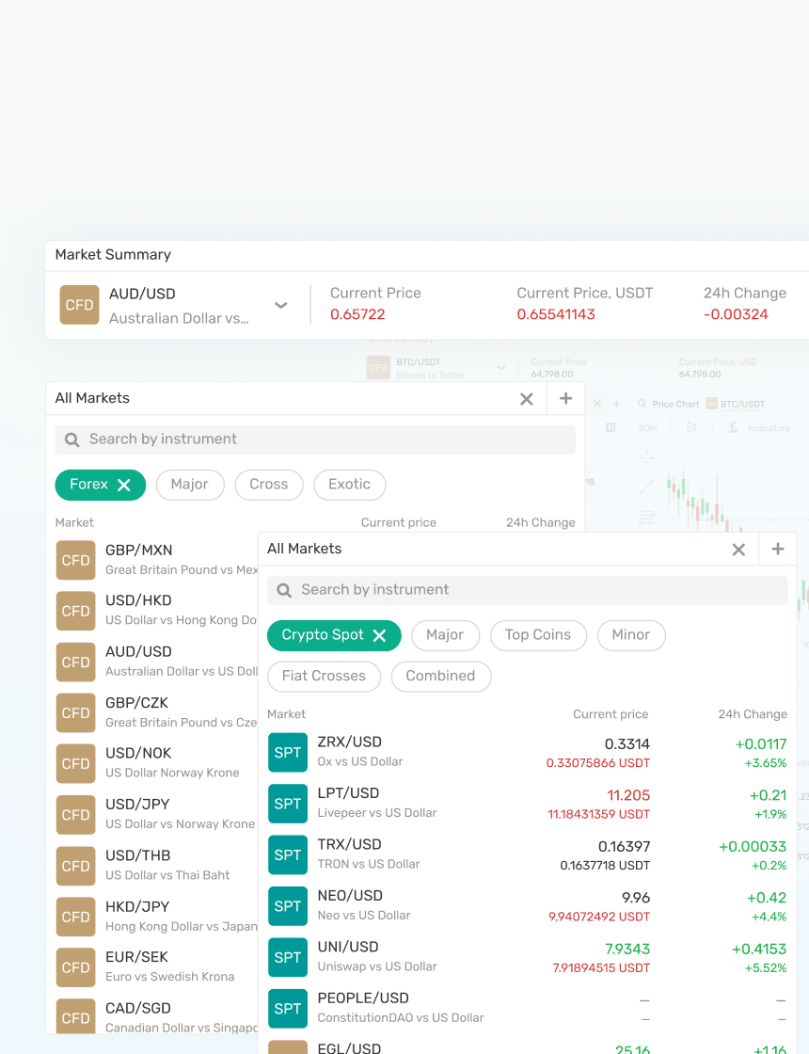The height and width of the screenshot is (1054, 809).
Task: Click the CFD badge beside AUD/USD in Market Summary
Action: (x=79, y=305)
